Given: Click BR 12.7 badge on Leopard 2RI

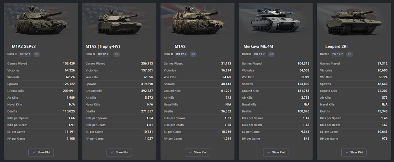Looking at the screenshot, I should pyautogui.click(x=338, y=54).
